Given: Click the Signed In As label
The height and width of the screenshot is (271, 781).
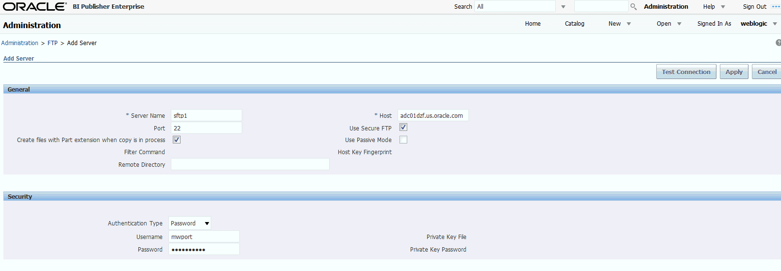Looking at the screenshot, I should (x=714, y=23).
